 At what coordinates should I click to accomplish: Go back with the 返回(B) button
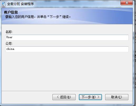(x=64, y=97)
